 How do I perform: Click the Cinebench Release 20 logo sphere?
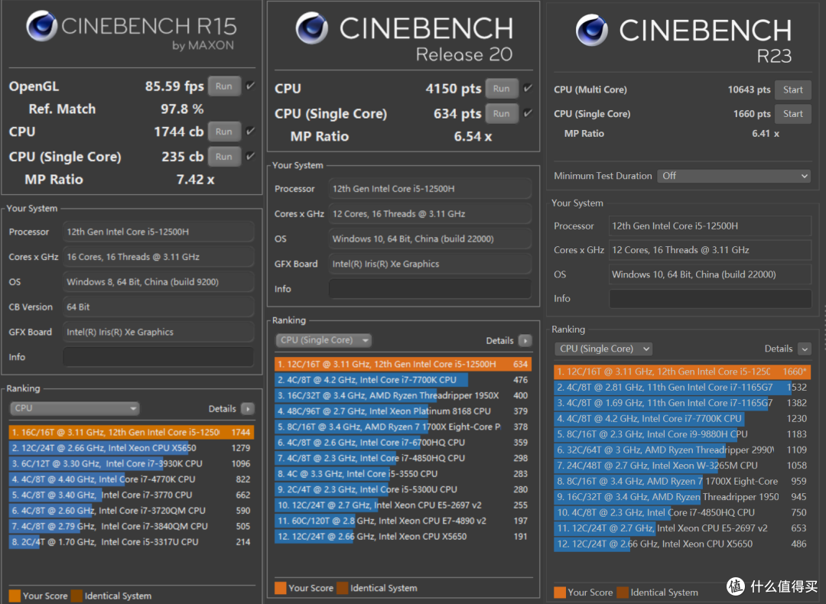[x=311, y=28]
